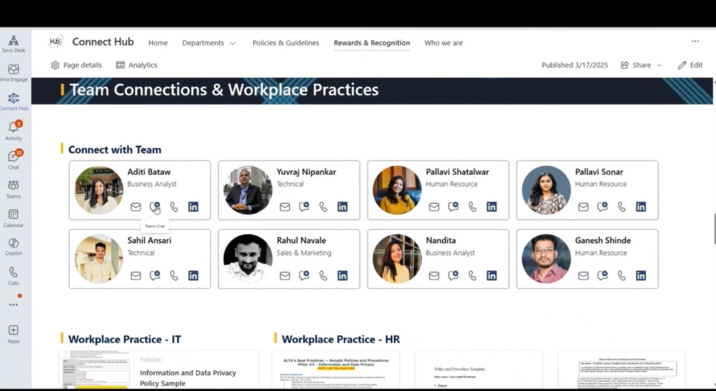Click Rahul Navale's profile photo
The height and width of the screenshot is (391, 716).
pyautogui.click(x=248, y=259)
